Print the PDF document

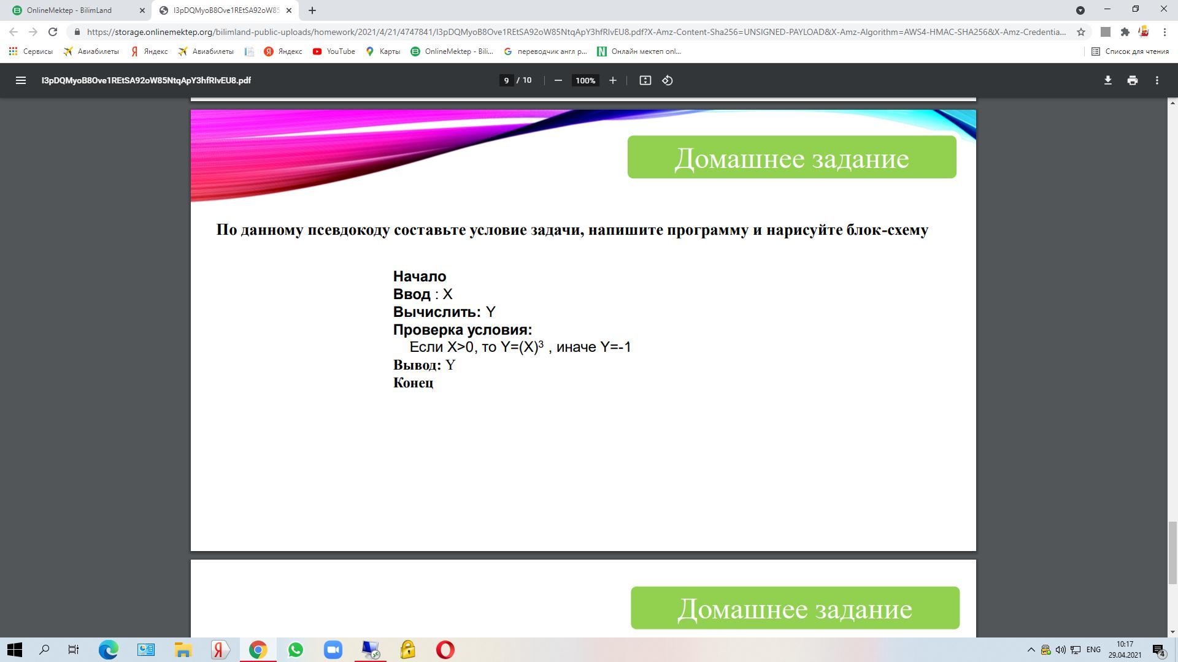point(1132,80)
